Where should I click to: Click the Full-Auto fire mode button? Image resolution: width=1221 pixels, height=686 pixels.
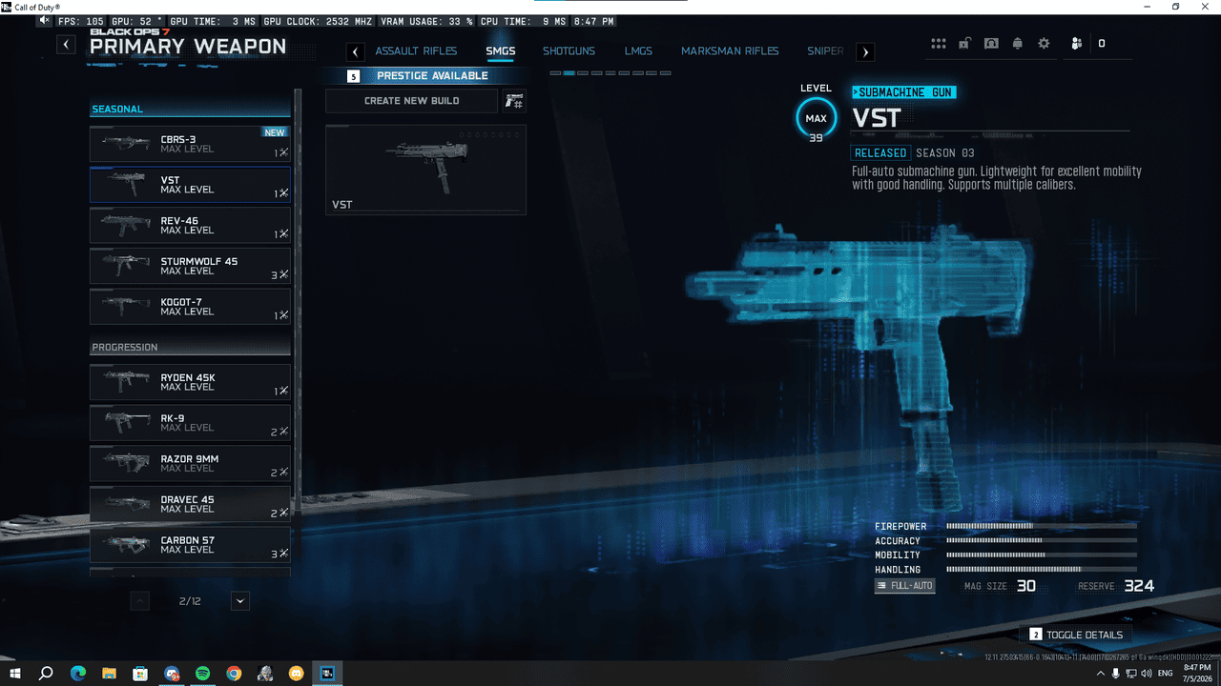904,586
